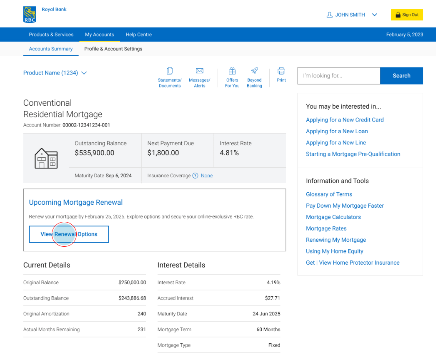Click the Sep 6, 2024 maturity date
This screenshot has width=436, height=362.
[118, 176]
